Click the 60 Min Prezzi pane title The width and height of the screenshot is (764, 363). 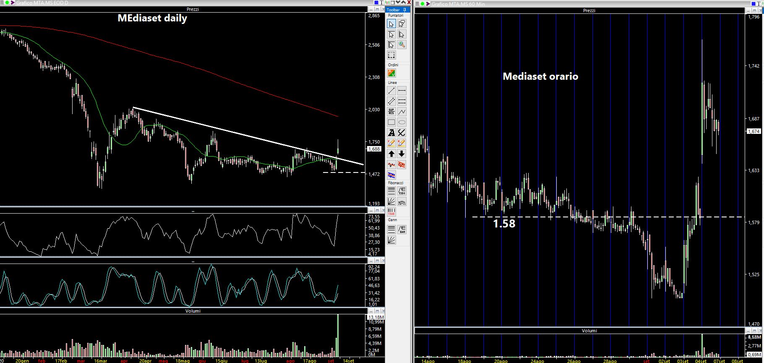(x=589, y=10)
